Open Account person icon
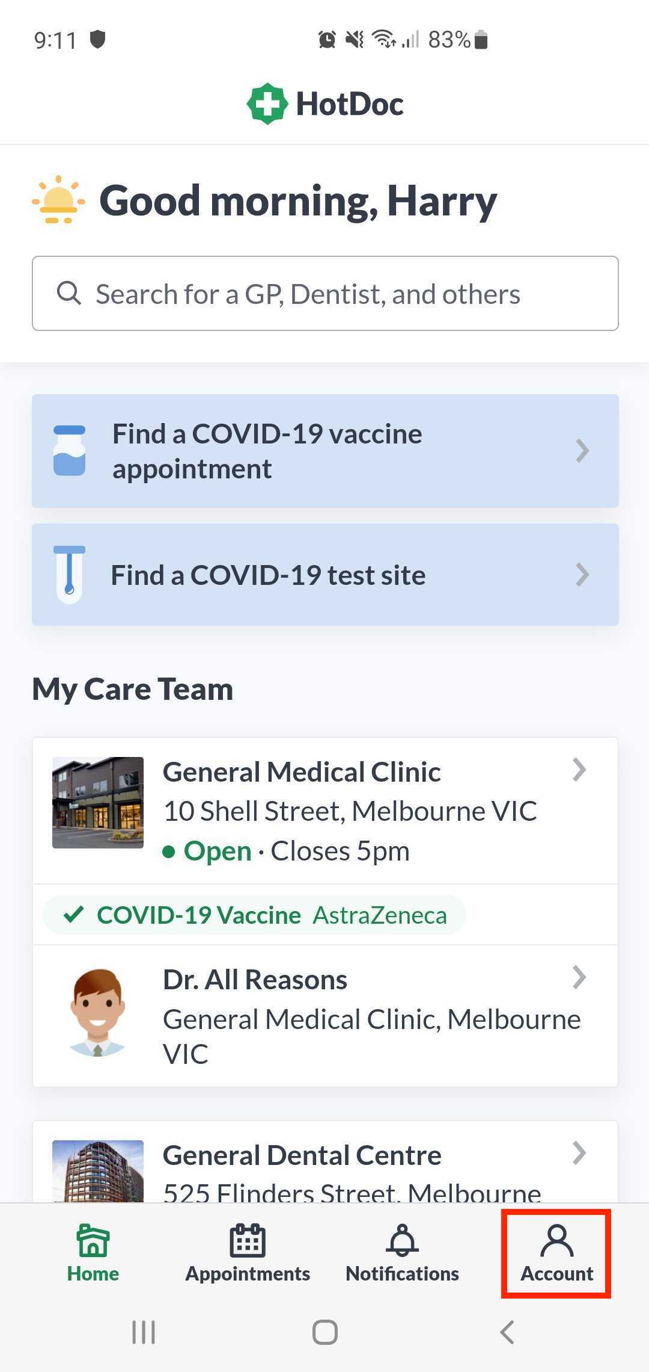Screen dimensions: 649x1372 pyautogui.click(x=557, y=1241)
